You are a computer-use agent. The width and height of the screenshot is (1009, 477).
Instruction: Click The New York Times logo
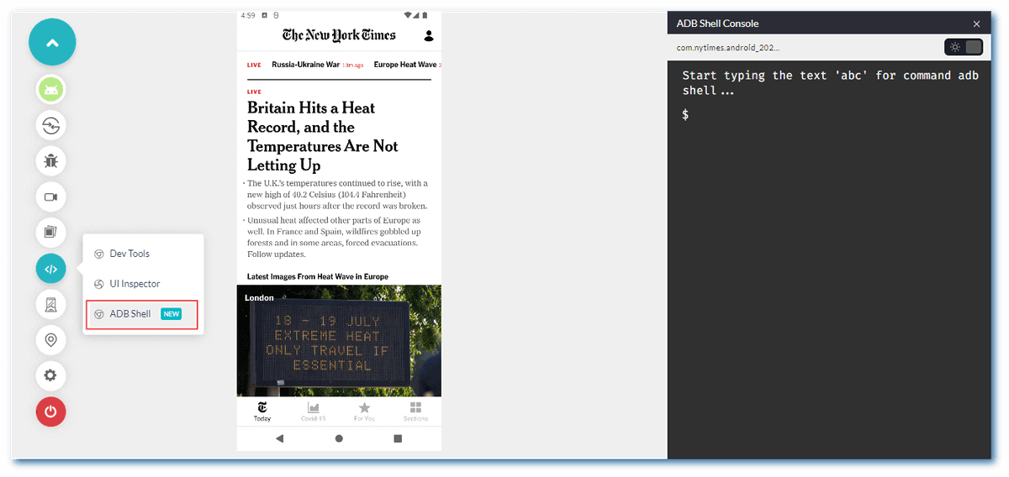[x=339, y=34]
